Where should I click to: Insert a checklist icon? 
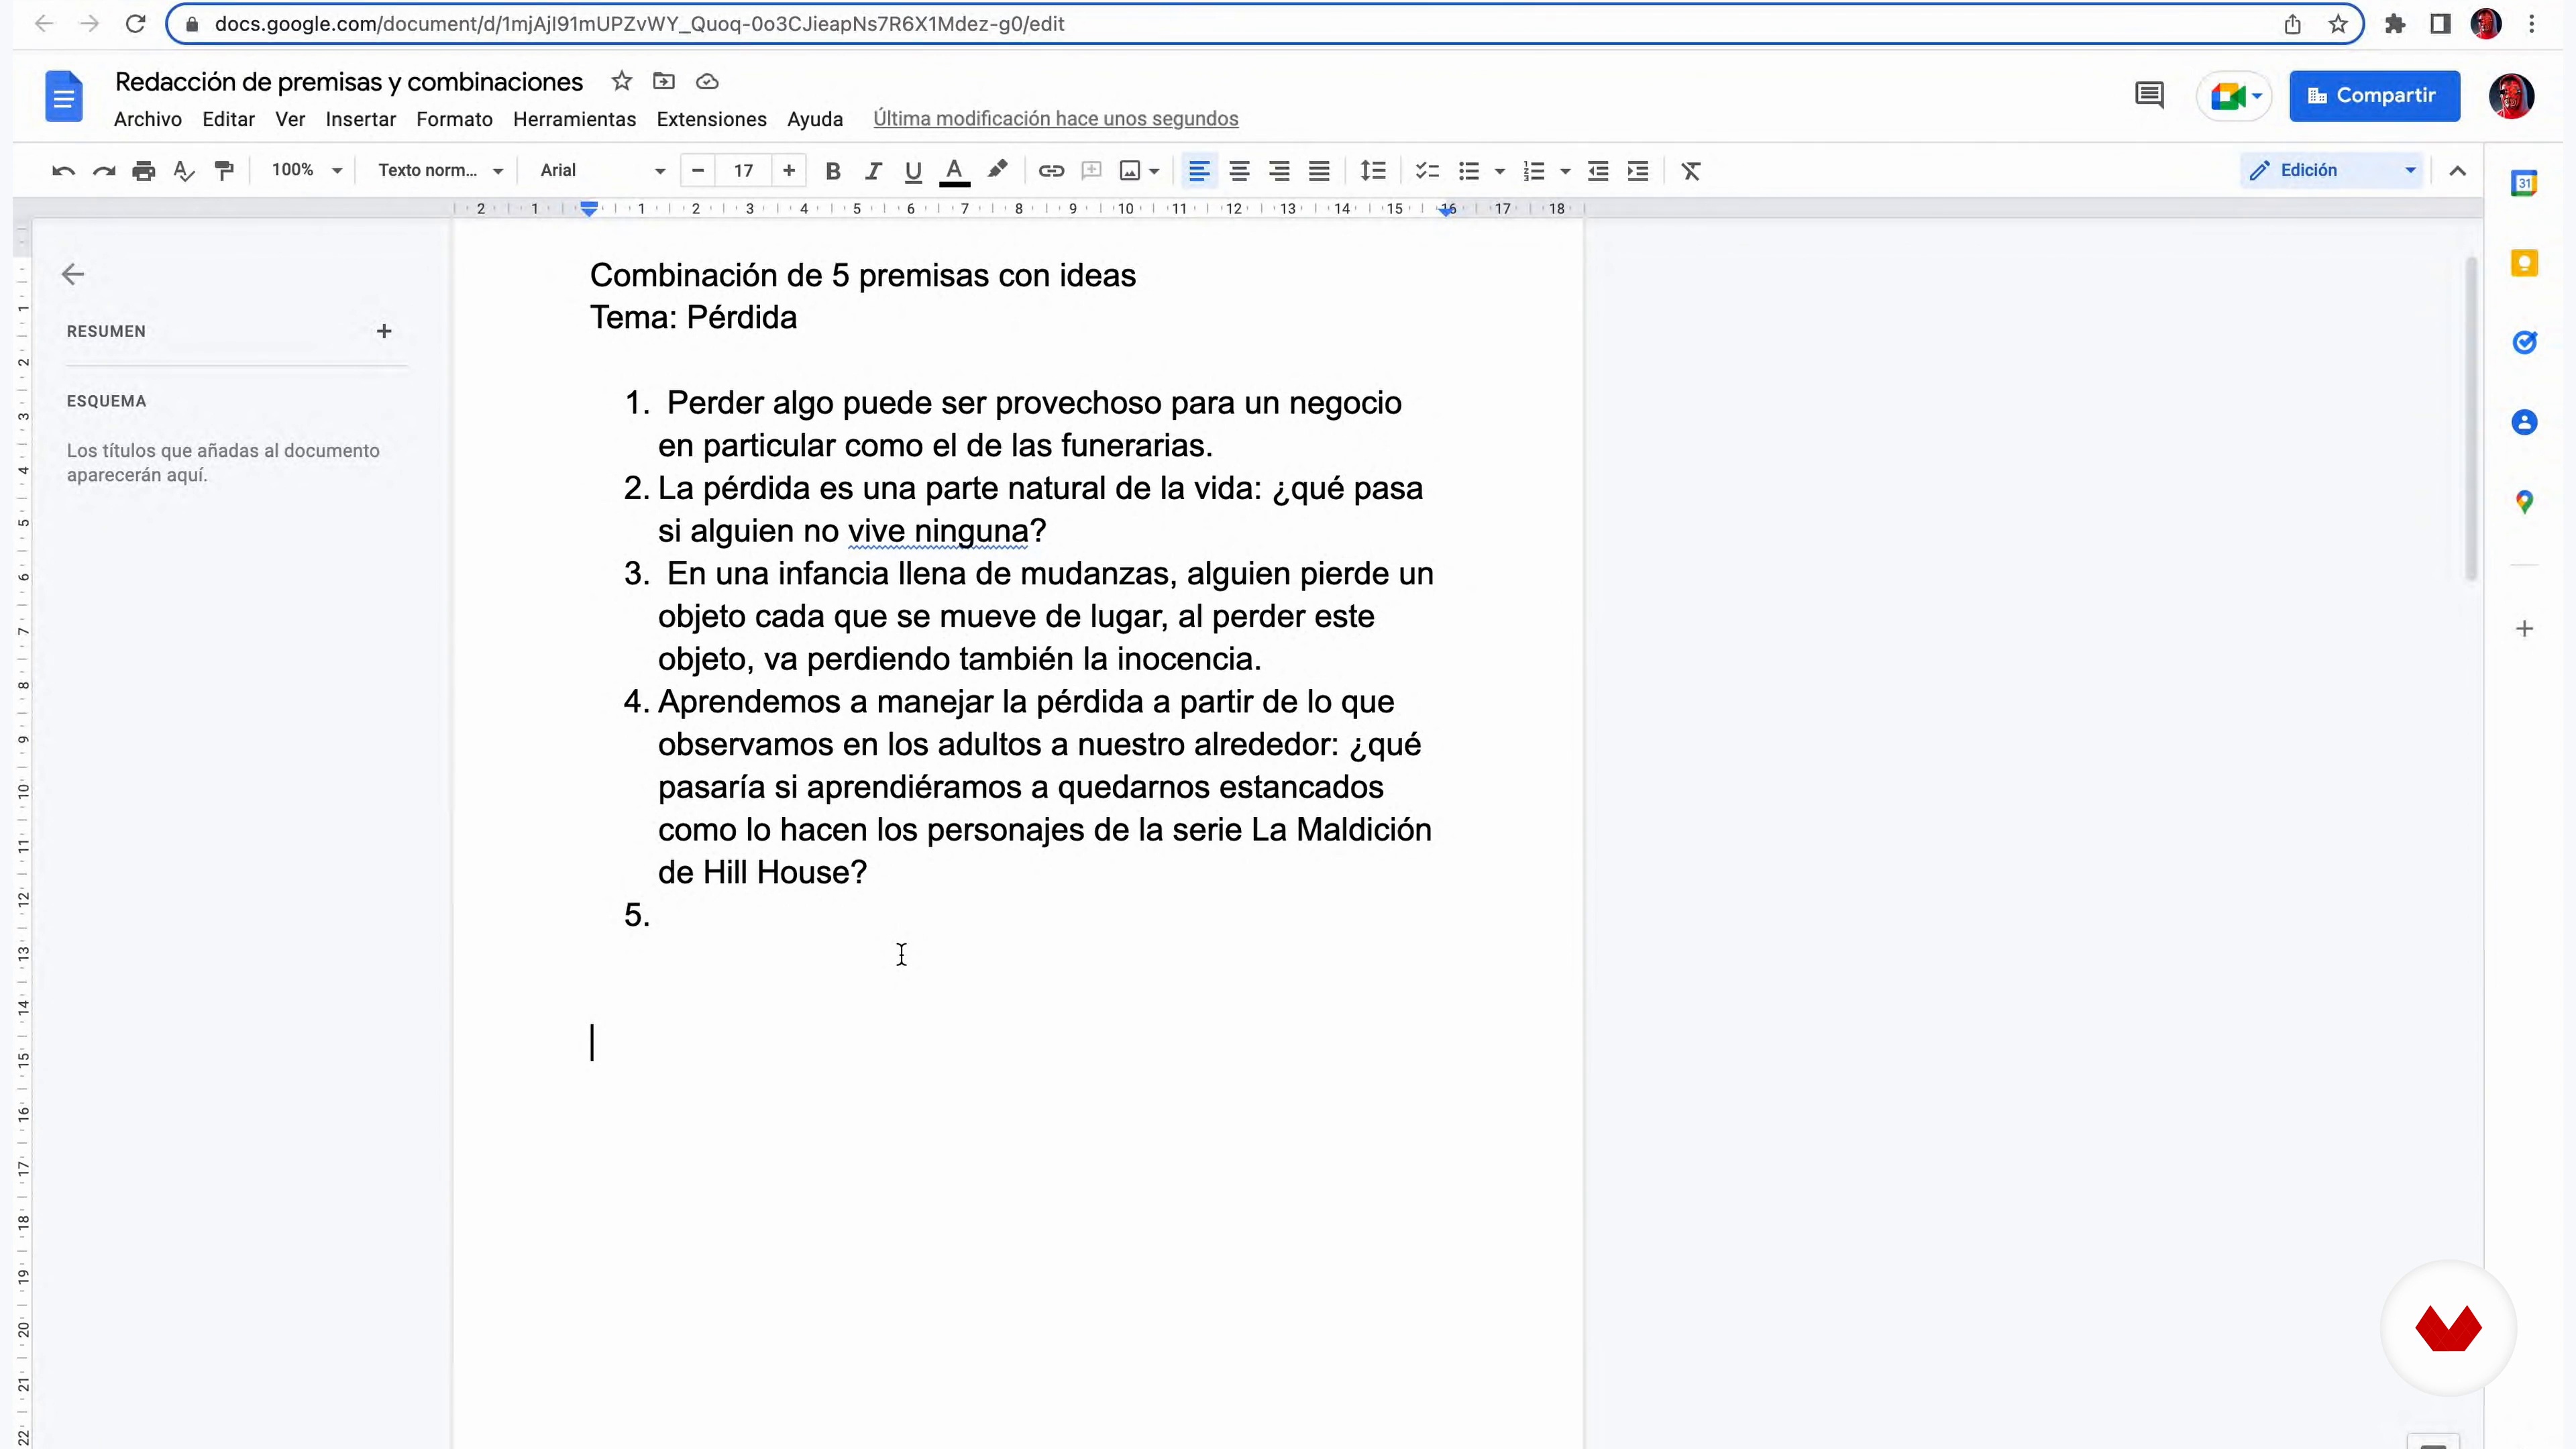1427,171
